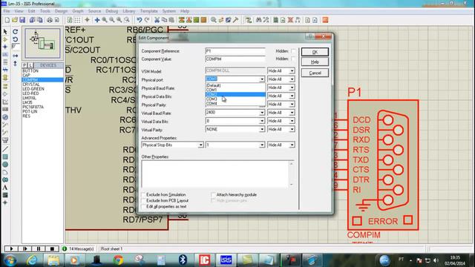Enable Attach hierarchy module checkbox
Viewport: 475px width, 267px height.
[213, 194]
